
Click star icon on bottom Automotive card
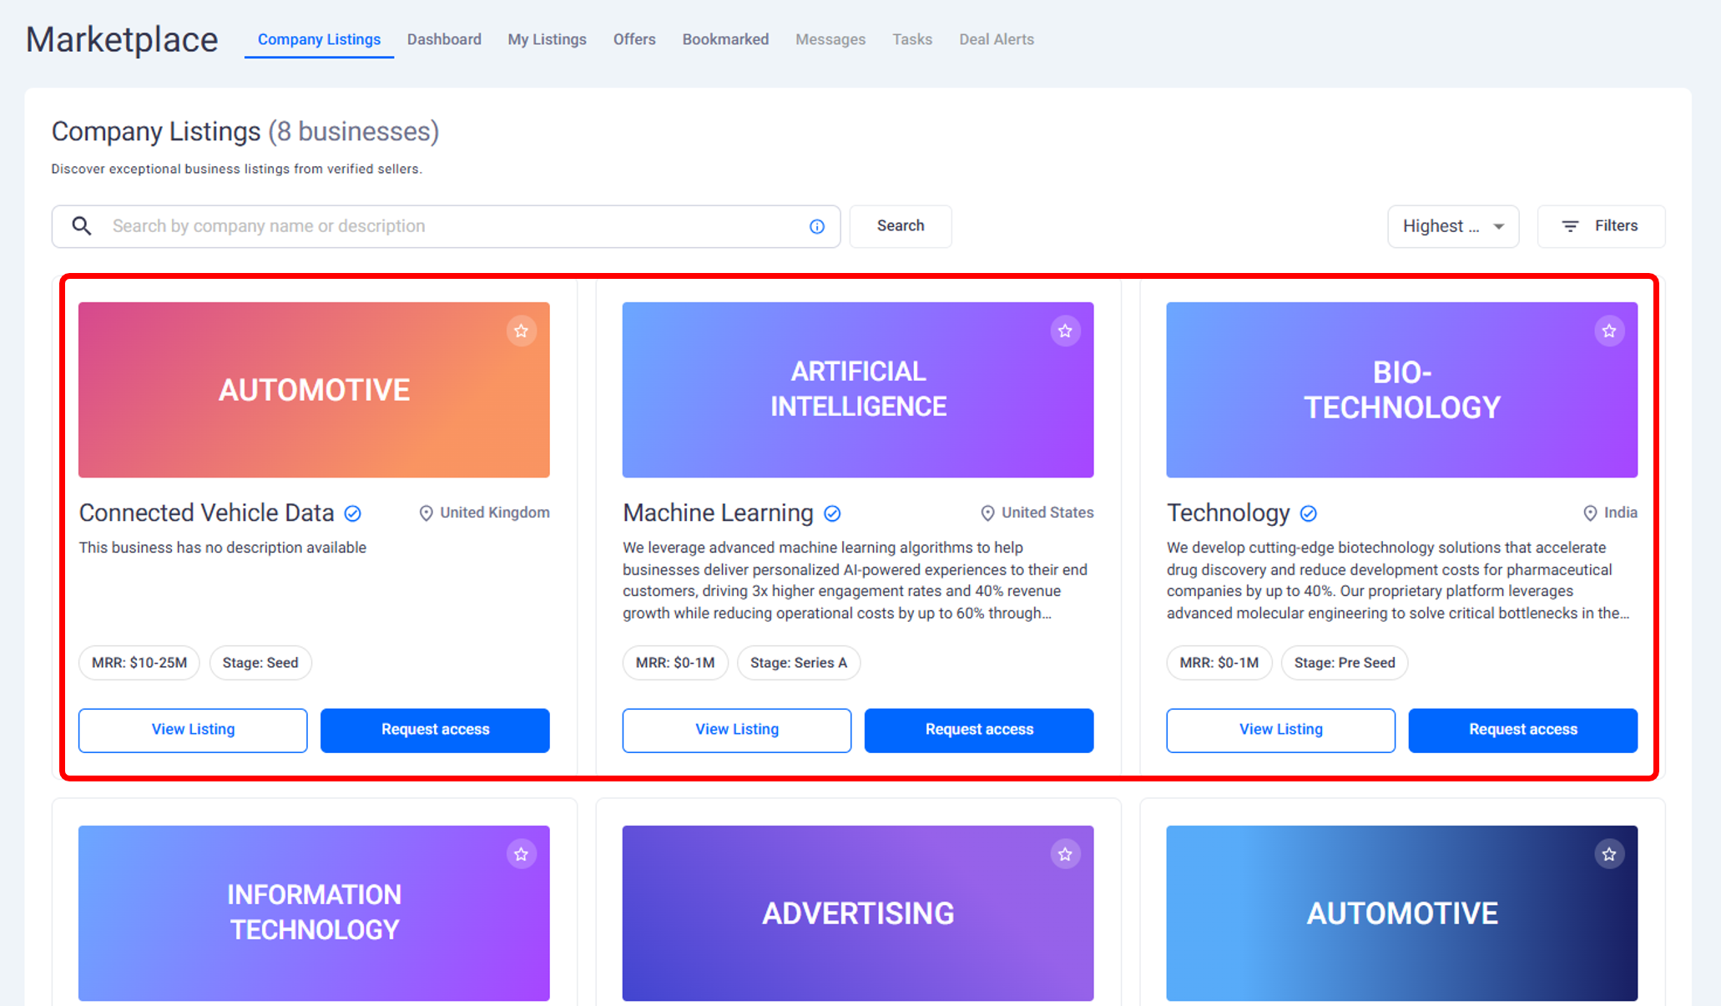tap(1609, 854)
